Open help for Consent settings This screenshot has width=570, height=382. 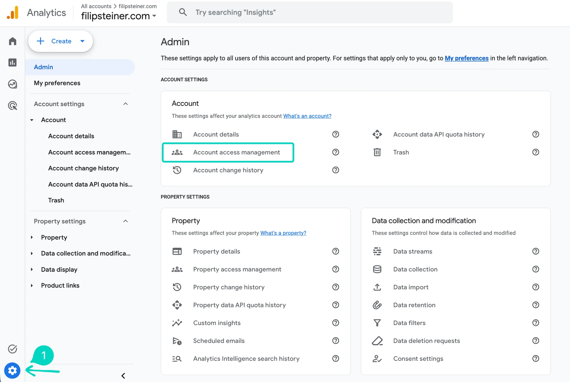pos(536,358)
